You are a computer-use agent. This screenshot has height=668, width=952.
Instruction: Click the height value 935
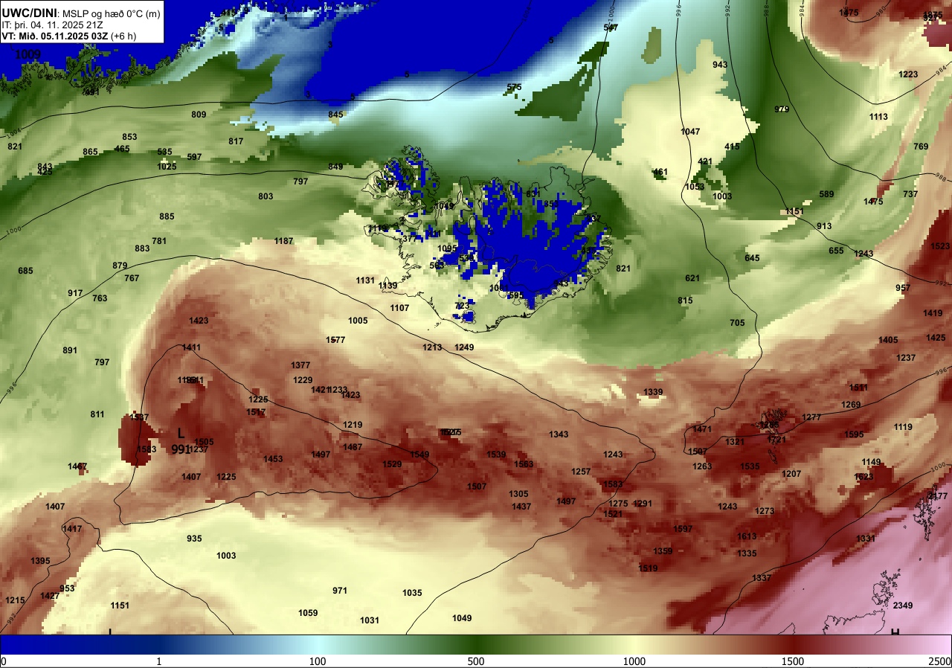pyautogui.click(x=194, y=539)
